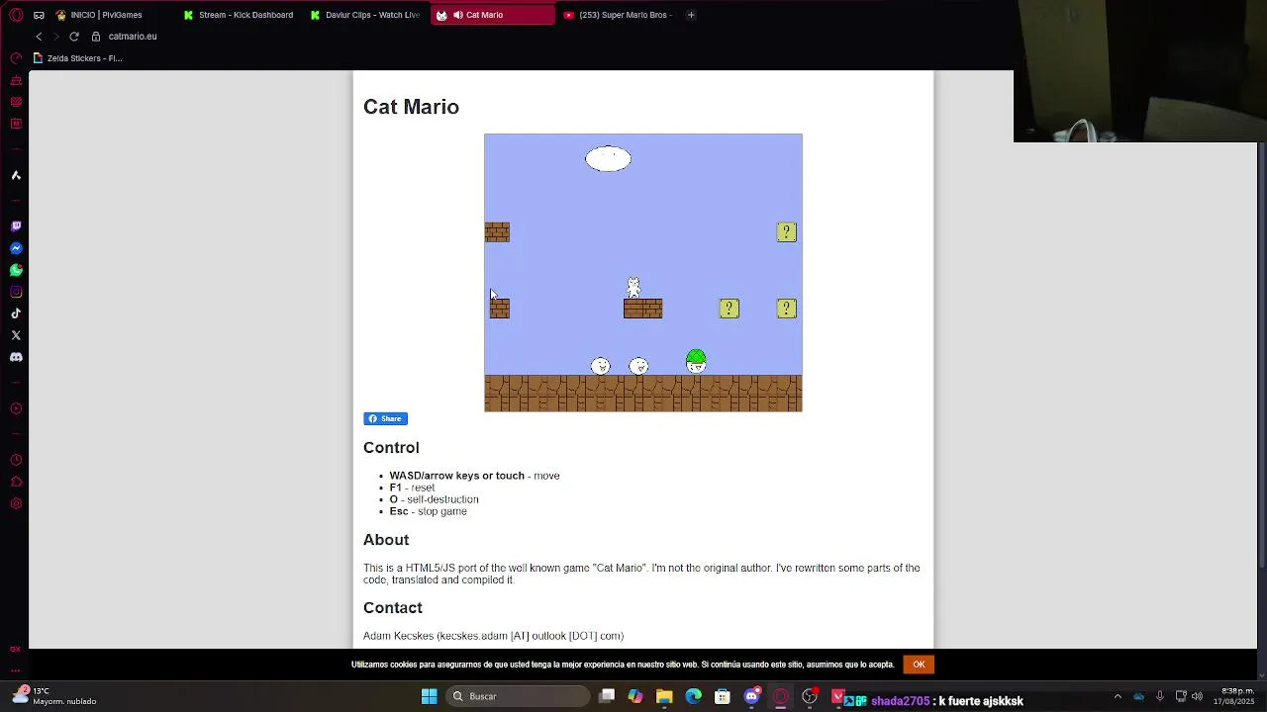The image size is (1267, 712).
Task: Open the Opera GX main menu icon
Action: tap(16, 15)
